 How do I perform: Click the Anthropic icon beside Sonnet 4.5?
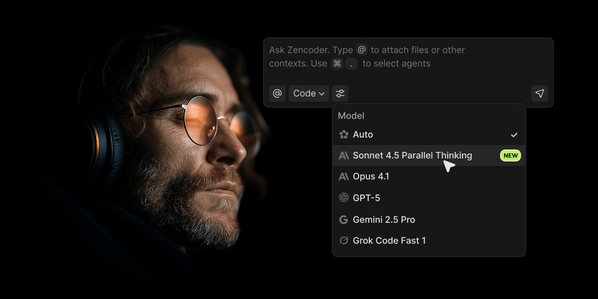343,155
